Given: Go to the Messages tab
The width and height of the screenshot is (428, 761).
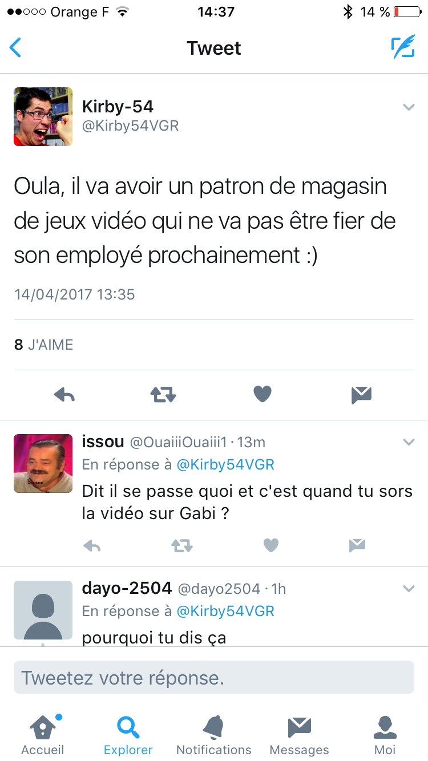Looking at the screenshot, I should pyautogui.click(x=300, y=735).
